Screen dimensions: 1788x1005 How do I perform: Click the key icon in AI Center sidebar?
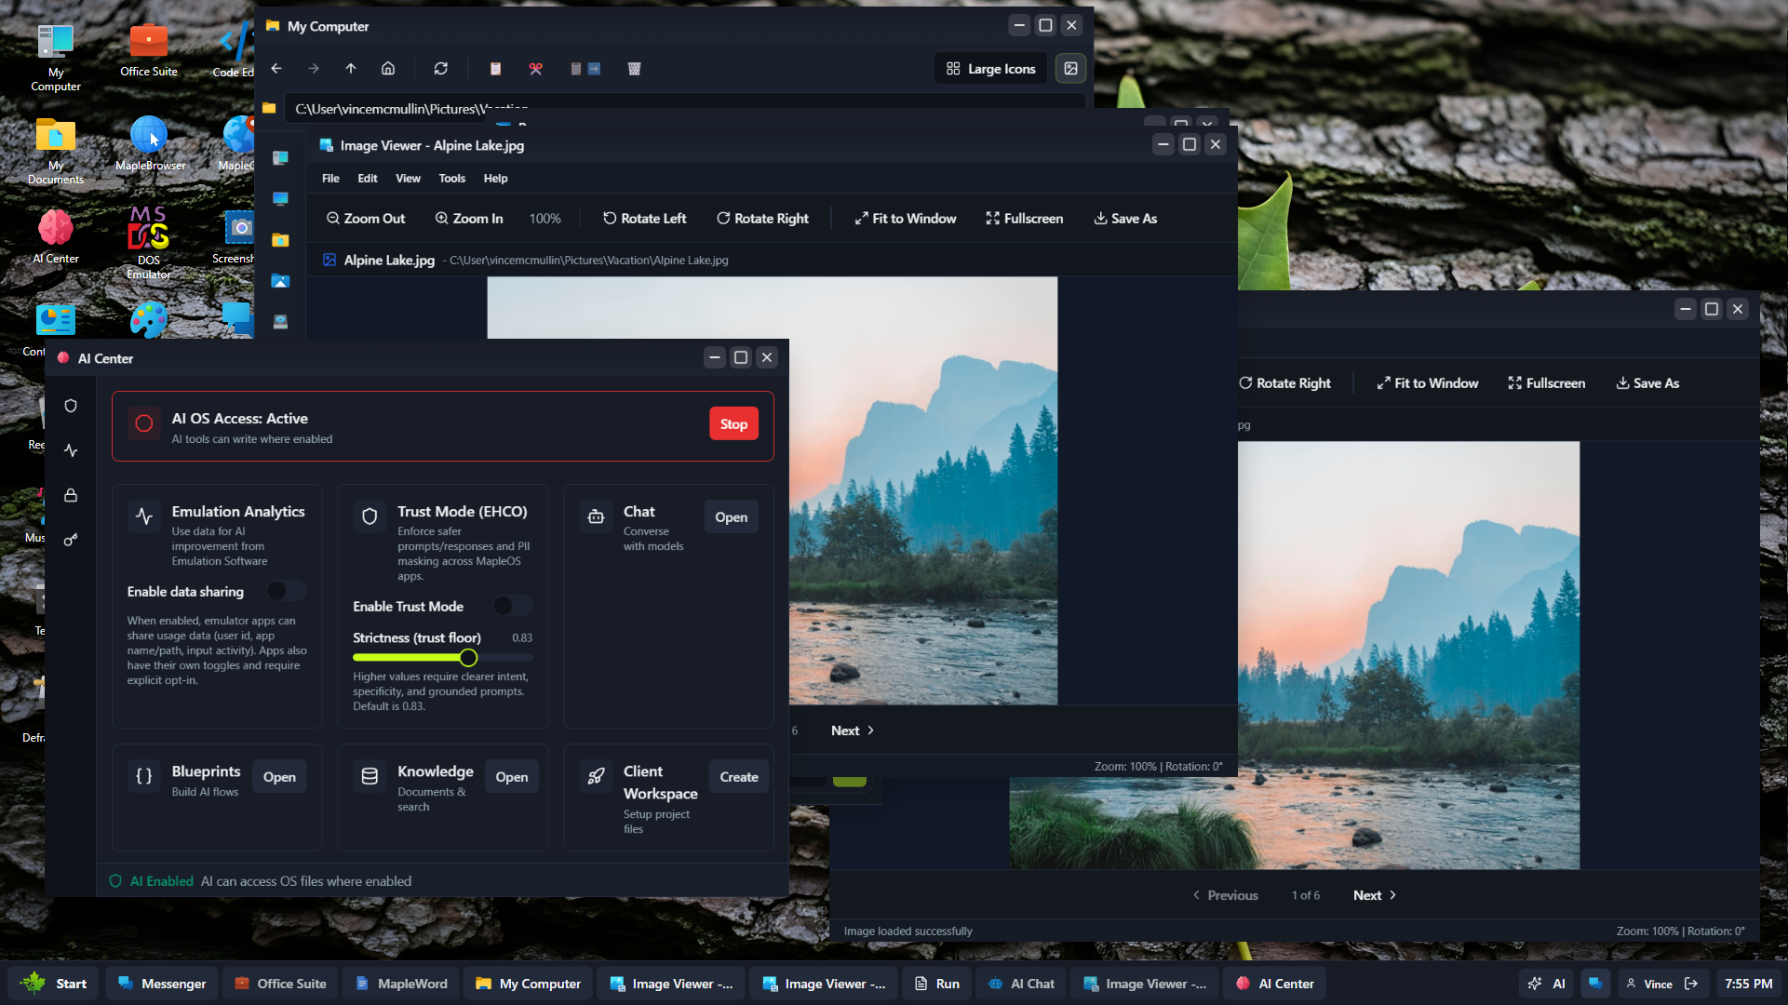coord(71,540)
